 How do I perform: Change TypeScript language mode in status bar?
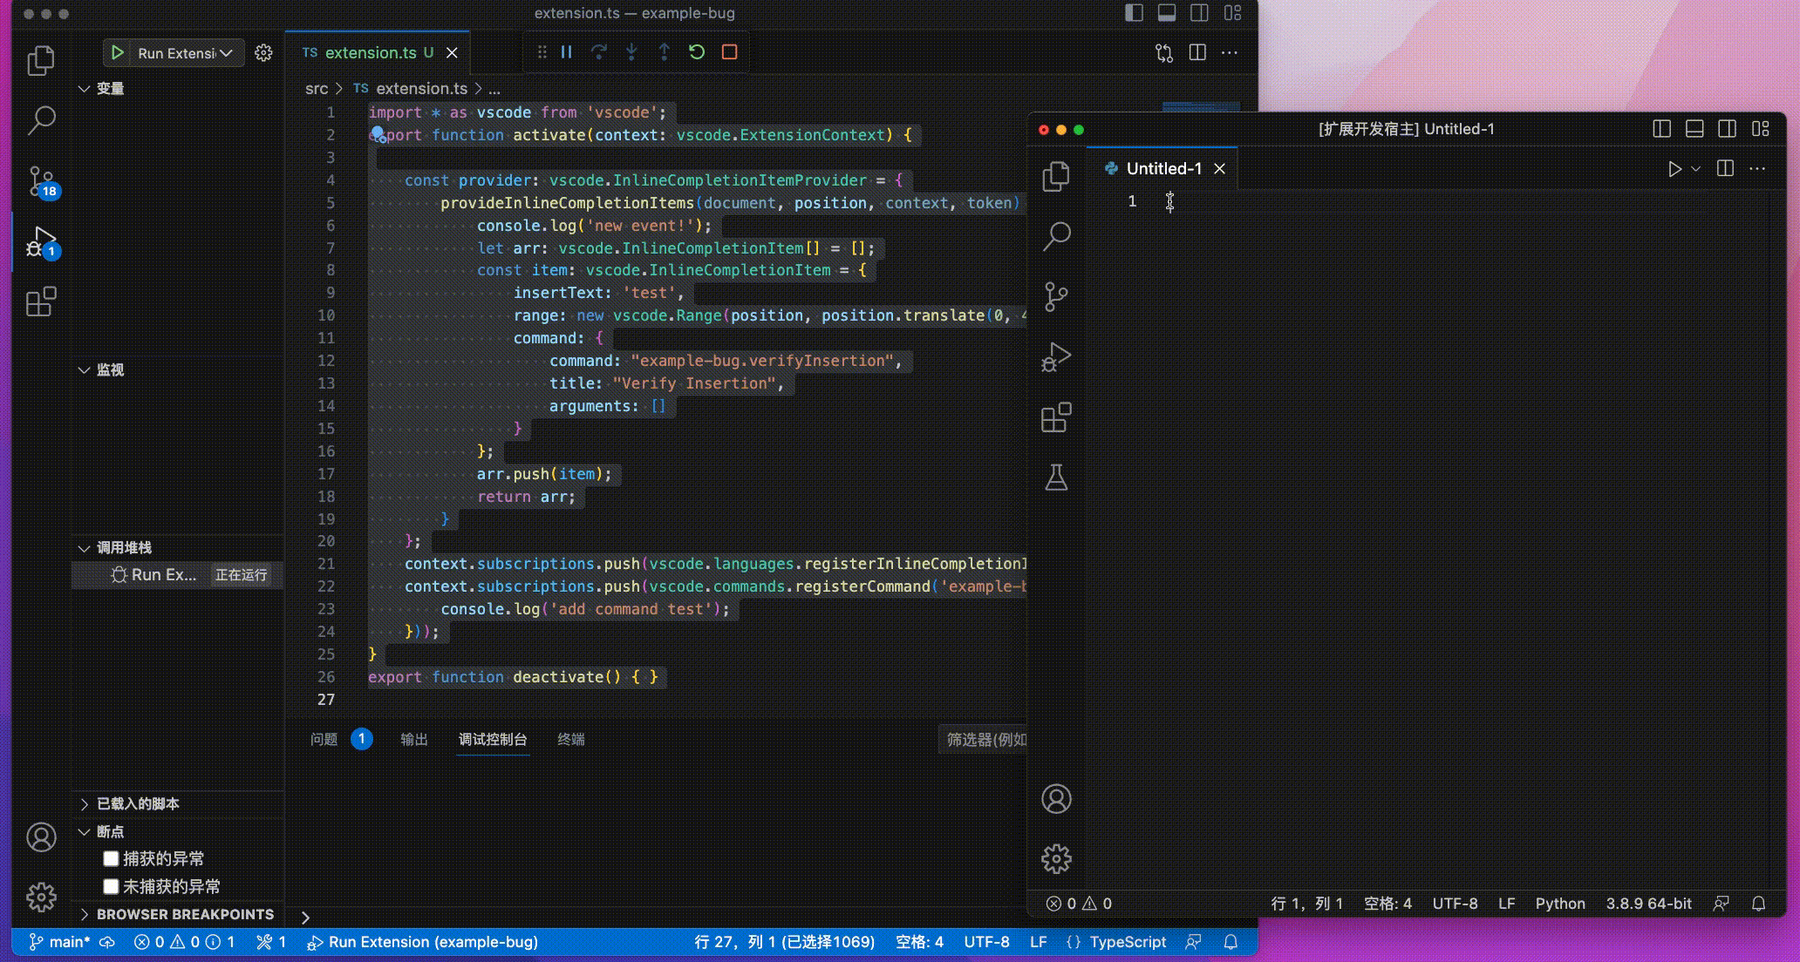(x=1128, y=942)
